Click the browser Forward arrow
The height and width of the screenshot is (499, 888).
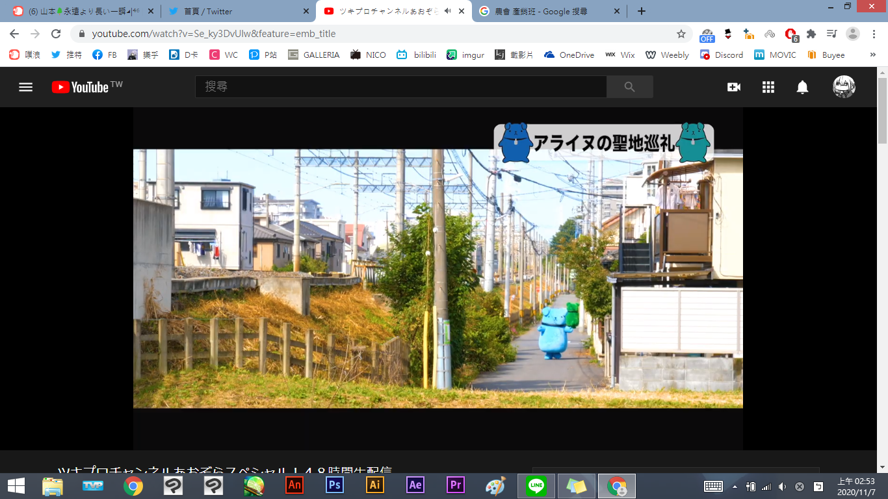(35, 34)
